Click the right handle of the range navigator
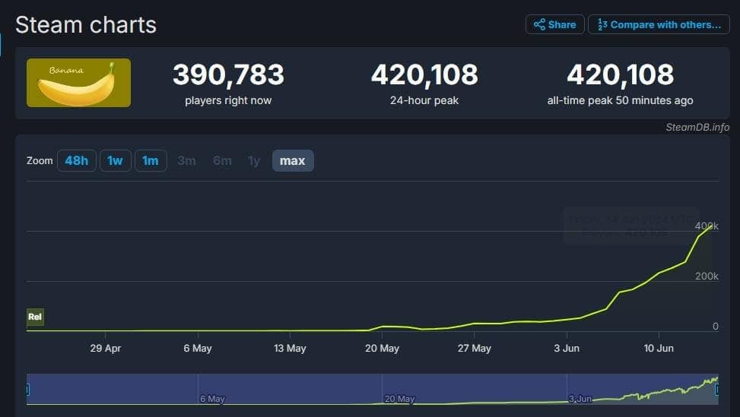The width and height of the screenshot is (740, 417). 717,389
